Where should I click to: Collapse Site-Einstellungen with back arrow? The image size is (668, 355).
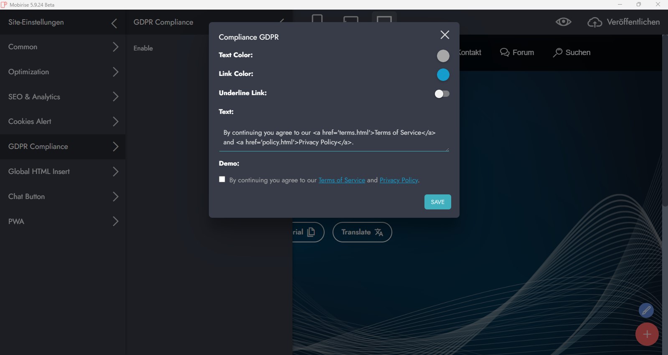click(114, 23)
